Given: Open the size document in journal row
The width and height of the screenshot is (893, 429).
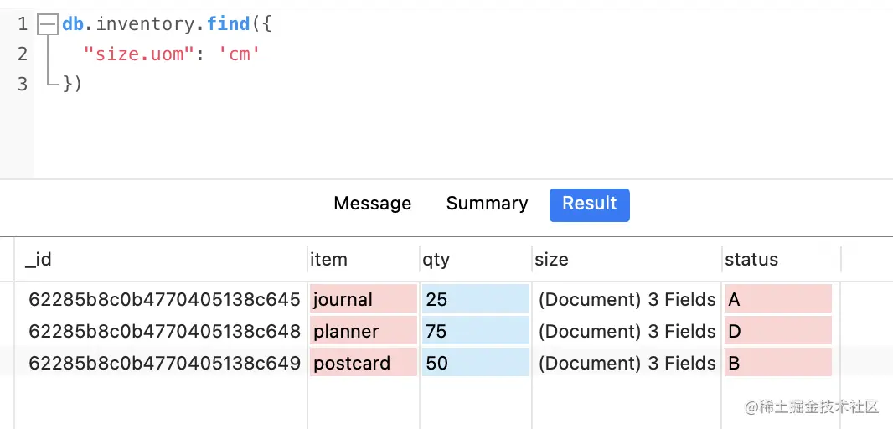Looking at the screenshot, I should tap(627, 299).
